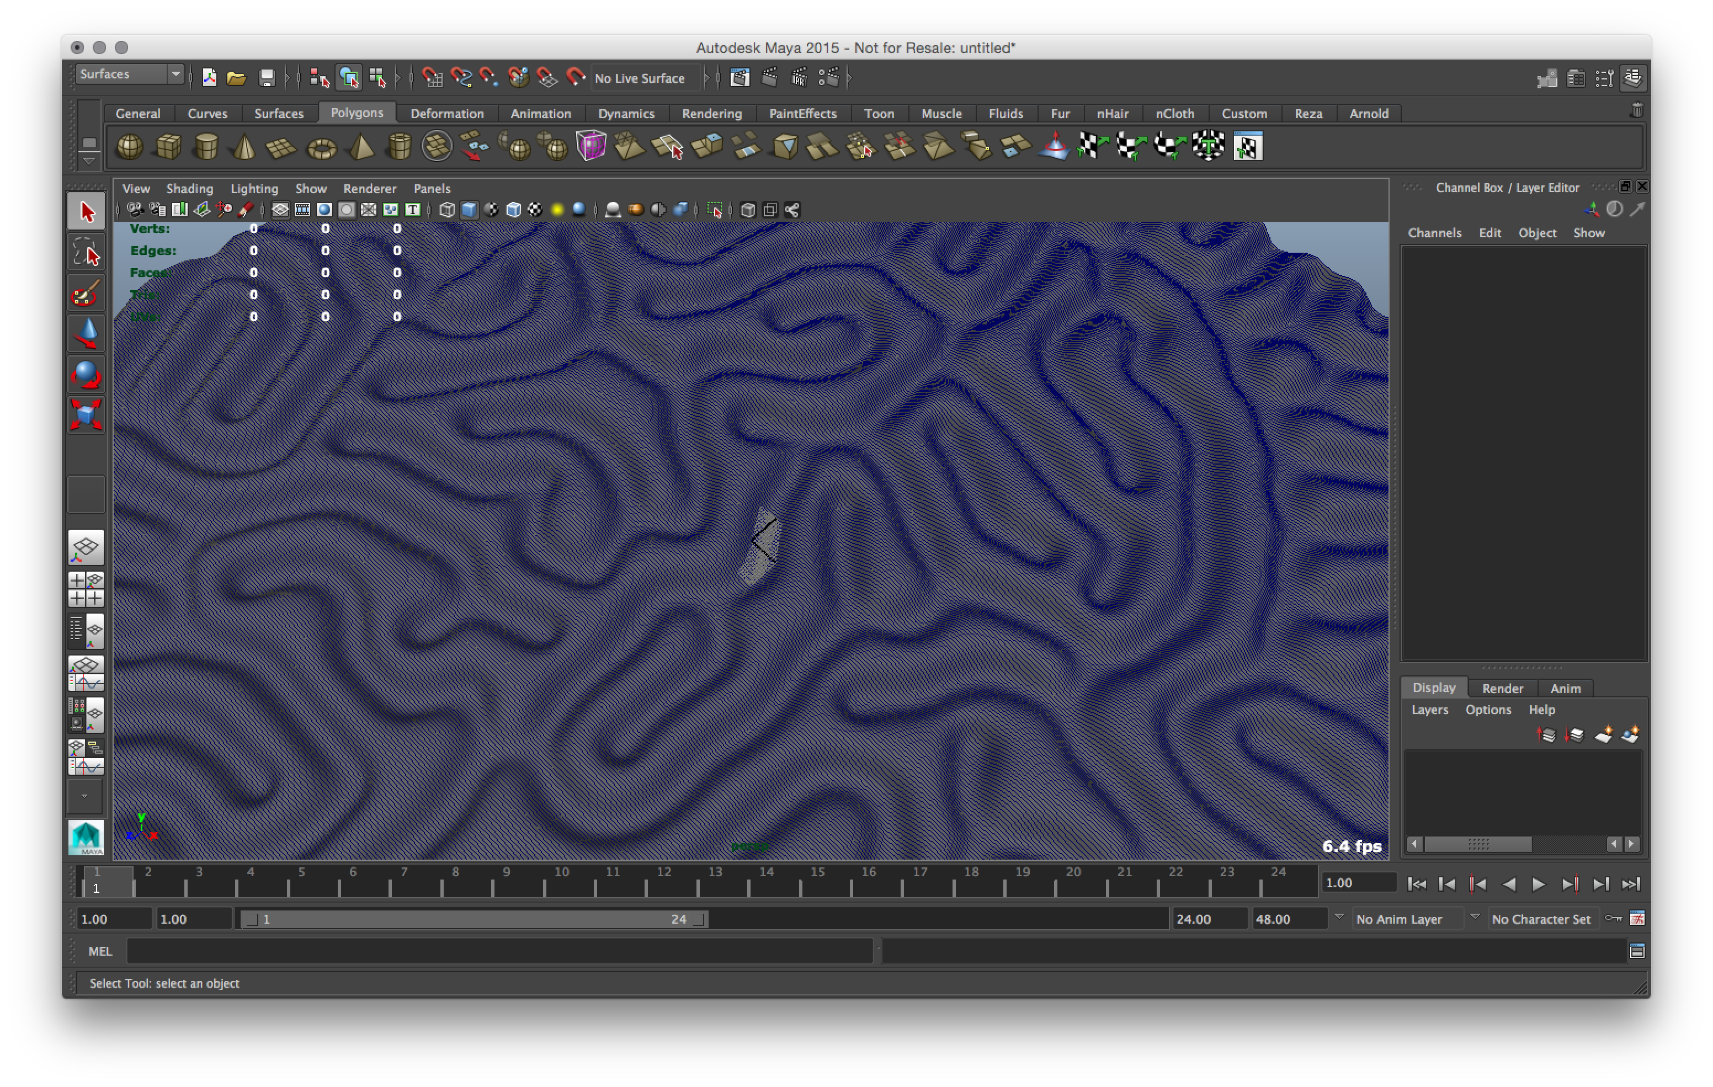Create a polygon pyramid from the shelf
This screenshot has height=1087, width=1713.
(x=361, y=147)
